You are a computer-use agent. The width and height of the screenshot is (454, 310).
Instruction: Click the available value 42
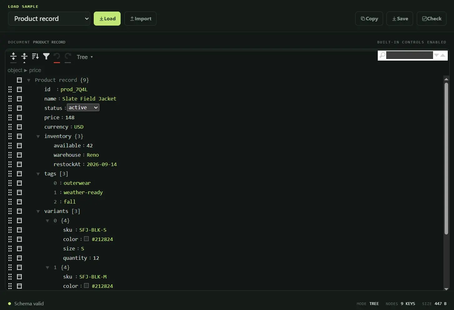90,145
